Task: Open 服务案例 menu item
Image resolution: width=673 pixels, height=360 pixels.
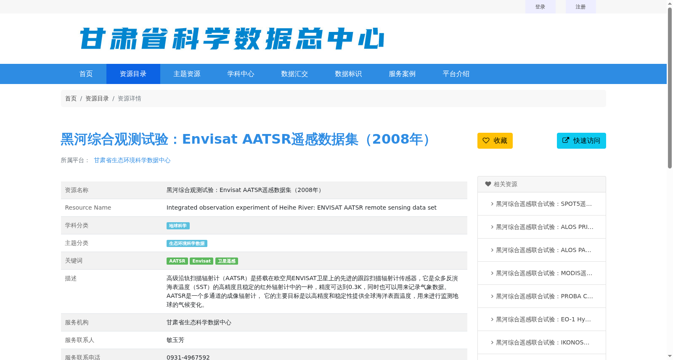Action: (x=403, y=74)
